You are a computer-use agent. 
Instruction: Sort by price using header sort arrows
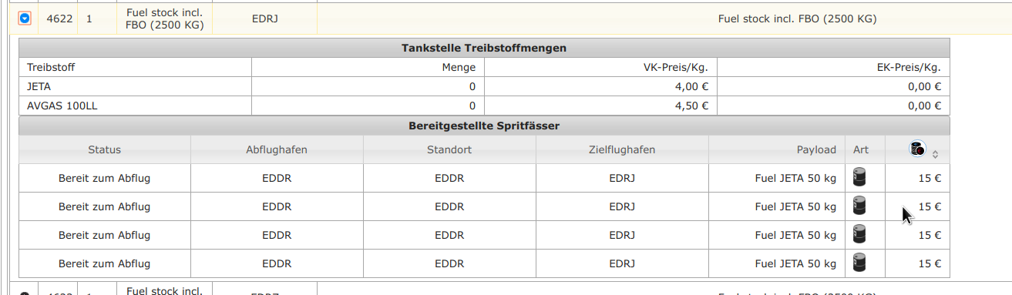[x=935, y=154]
